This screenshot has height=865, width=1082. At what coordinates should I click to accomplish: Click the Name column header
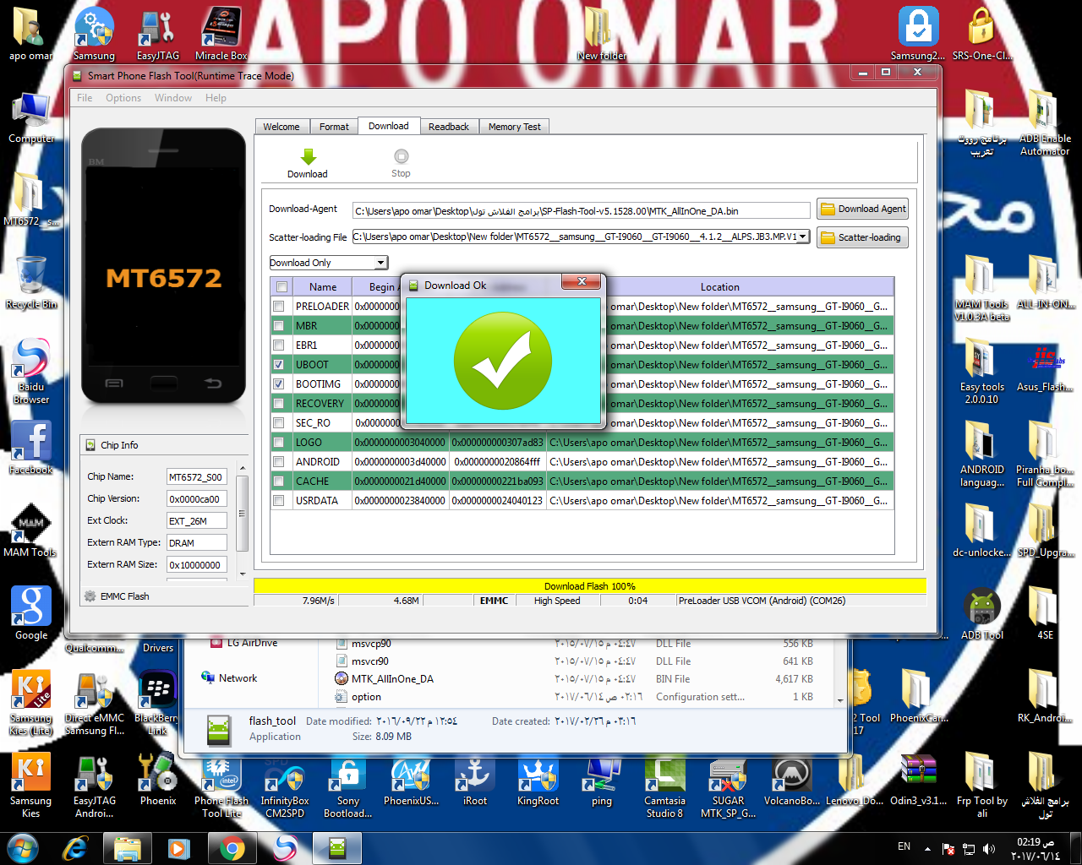(x=322, y=287)
